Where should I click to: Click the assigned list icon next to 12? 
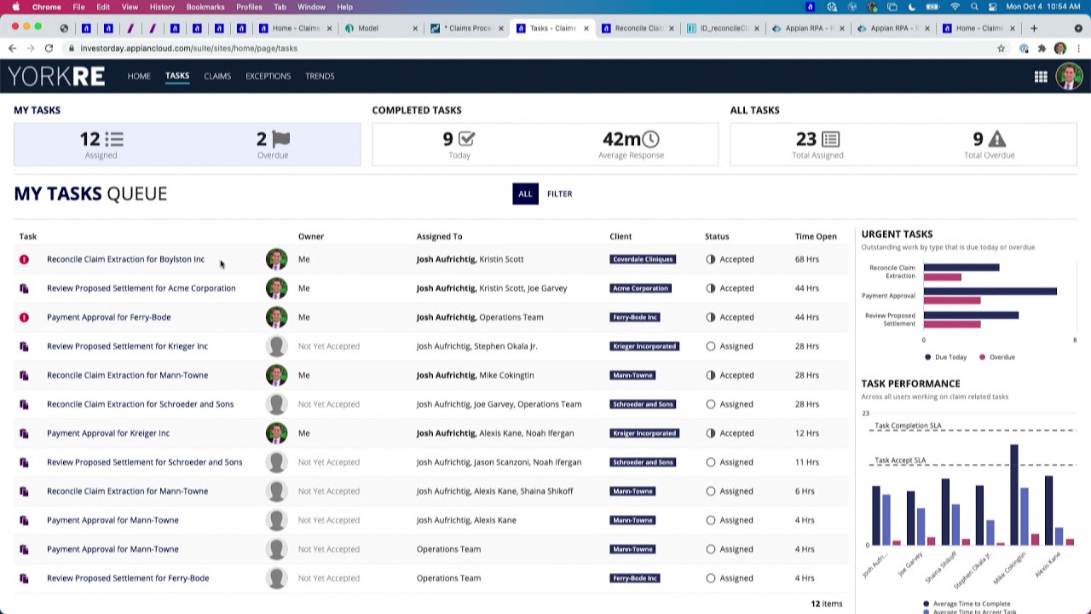click(x=114, y=139)
